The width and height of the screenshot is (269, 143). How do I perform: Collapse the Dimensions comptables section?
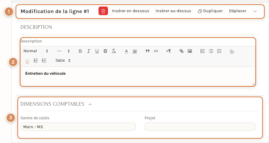pos(90,104)
